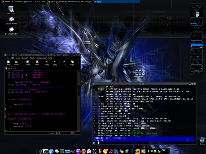Open the Trash on the desktop
206x154 pixels.
tap(202, 141)
